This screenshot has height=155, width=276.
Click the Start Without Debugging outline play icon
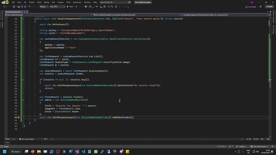[x=76, y=7]
